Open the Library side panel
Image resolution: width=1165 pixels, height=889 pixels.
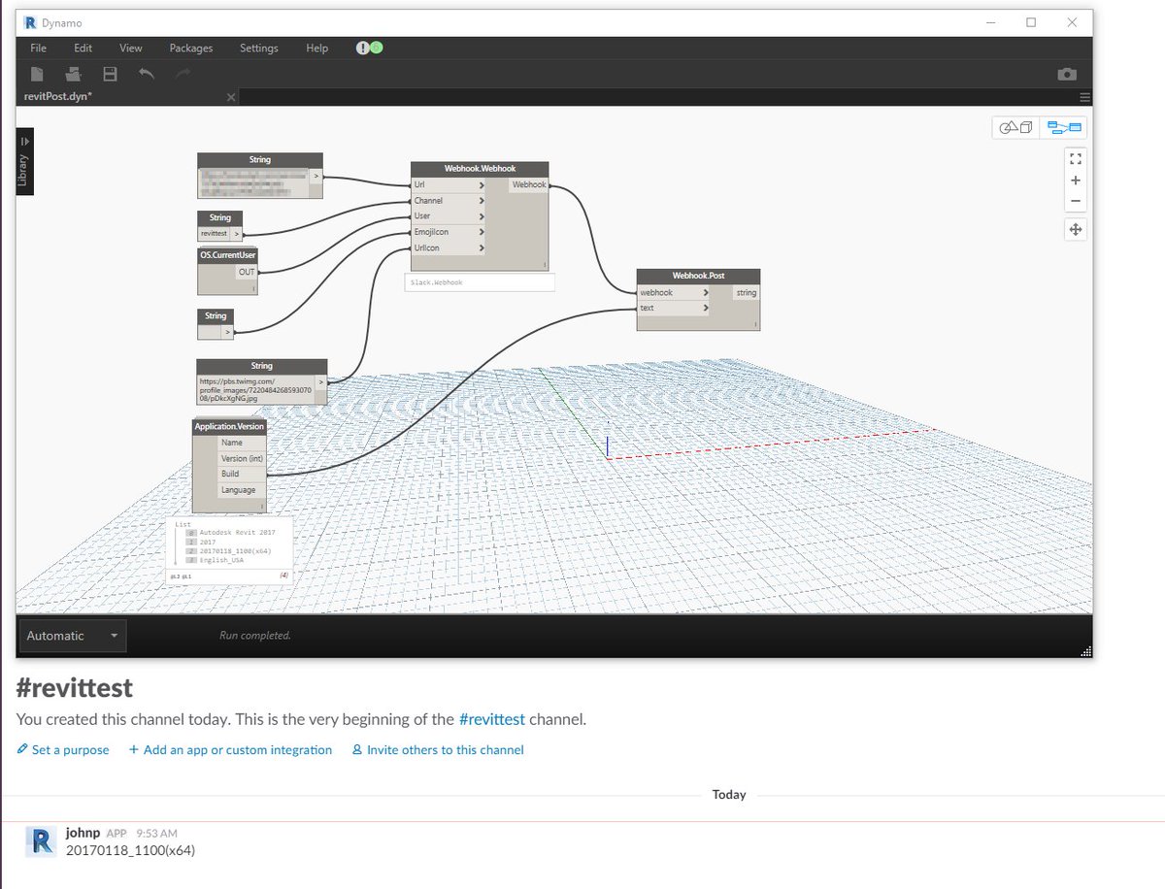25,161
